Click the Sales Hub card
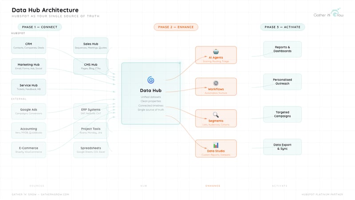Image resolution: width=355 pixels, height=200 pixels. [x=91, y=46]
